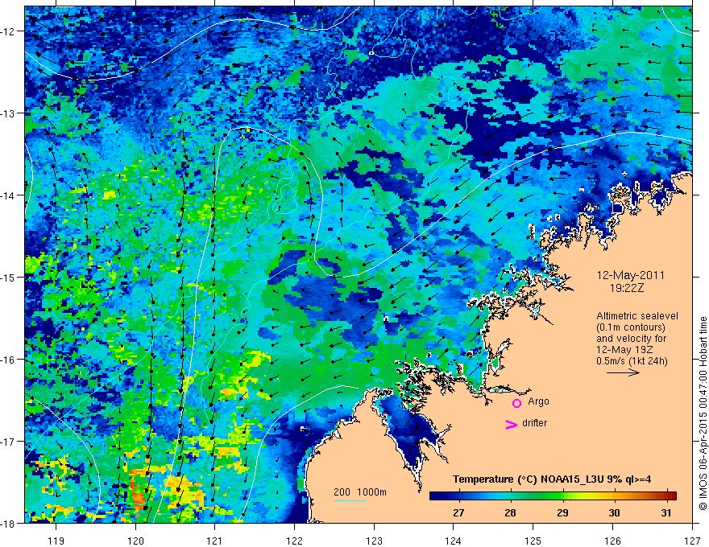
Task: Click the 127 longitude axis label
Action: tap(692, 541)
